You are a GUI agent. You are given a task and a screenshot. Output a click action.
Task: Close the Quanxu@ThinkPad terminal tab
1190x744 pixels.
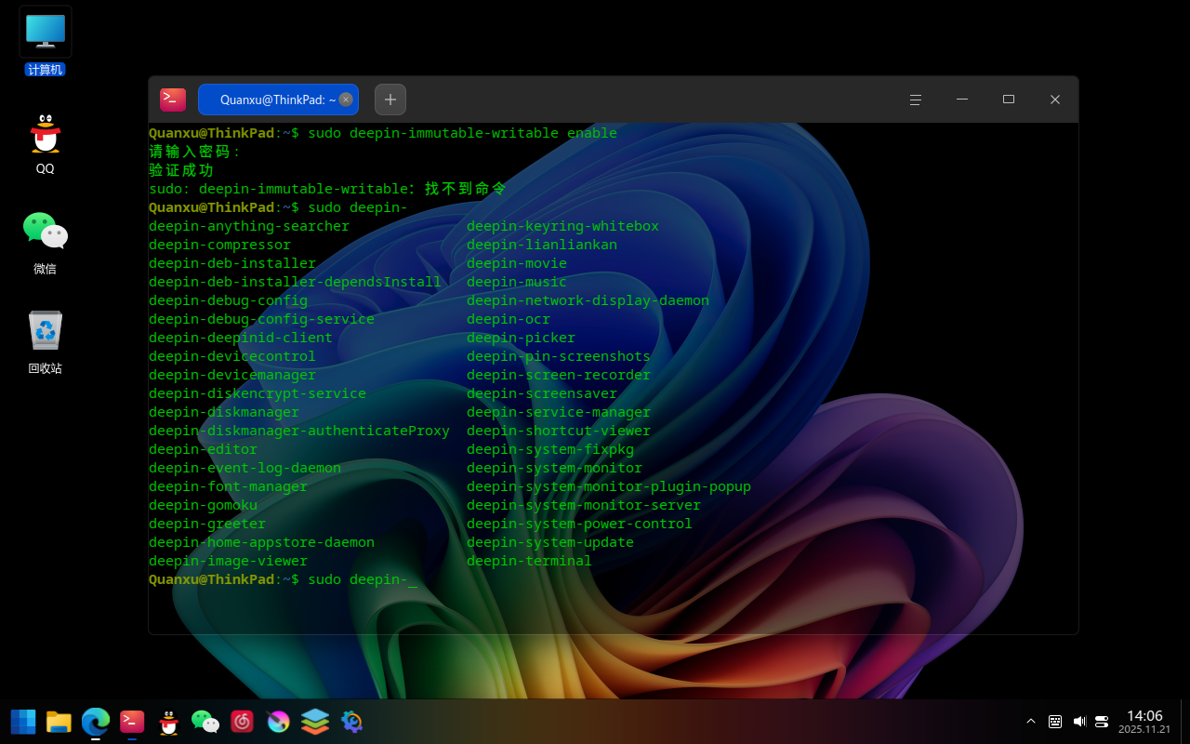[346, 100]
